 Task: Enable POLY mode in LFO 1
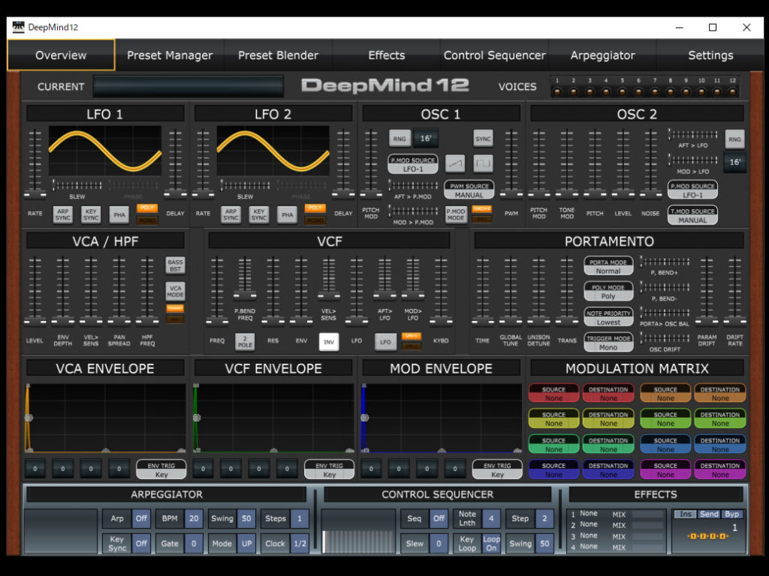[x=146, y=208]
